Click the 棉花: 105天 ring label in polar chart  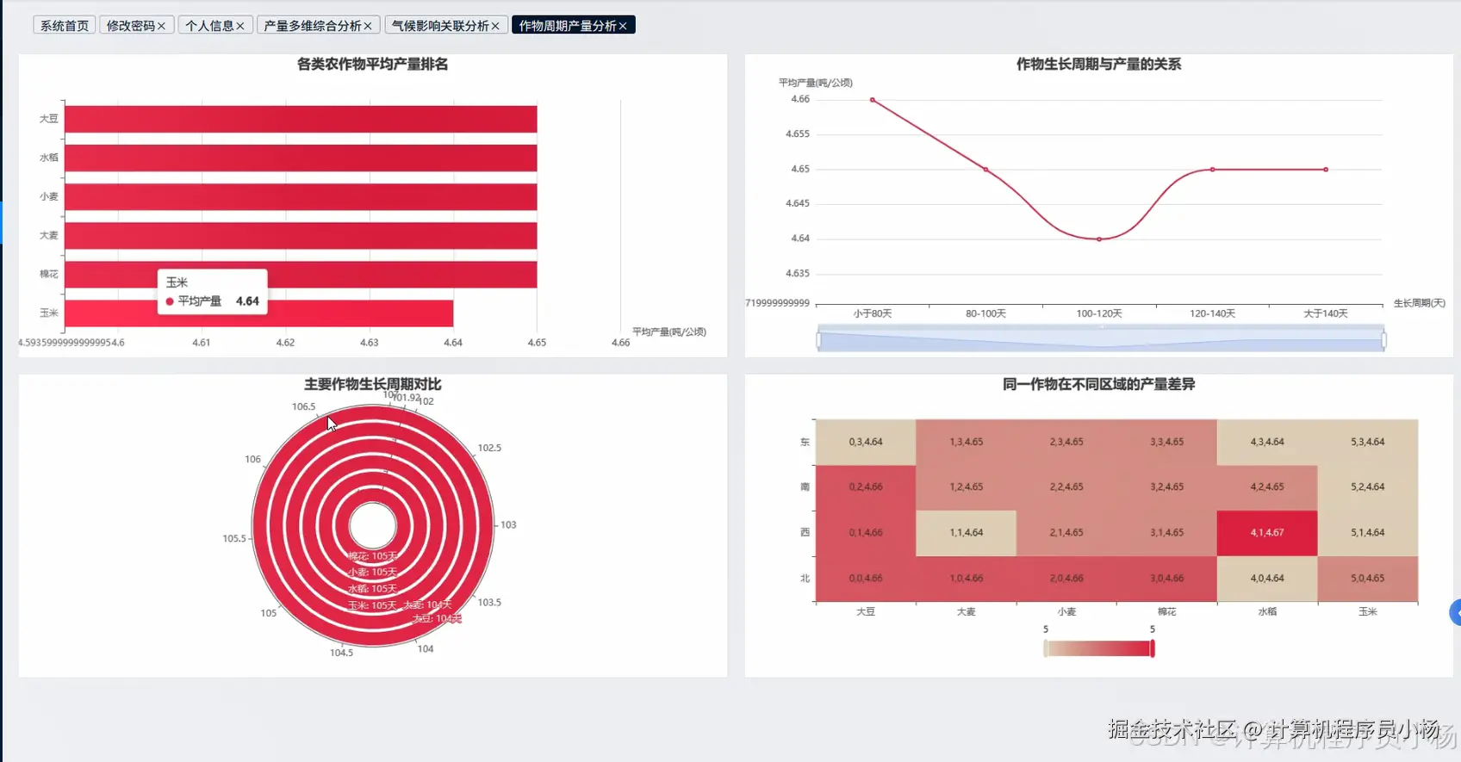click(x=373, y=556)
